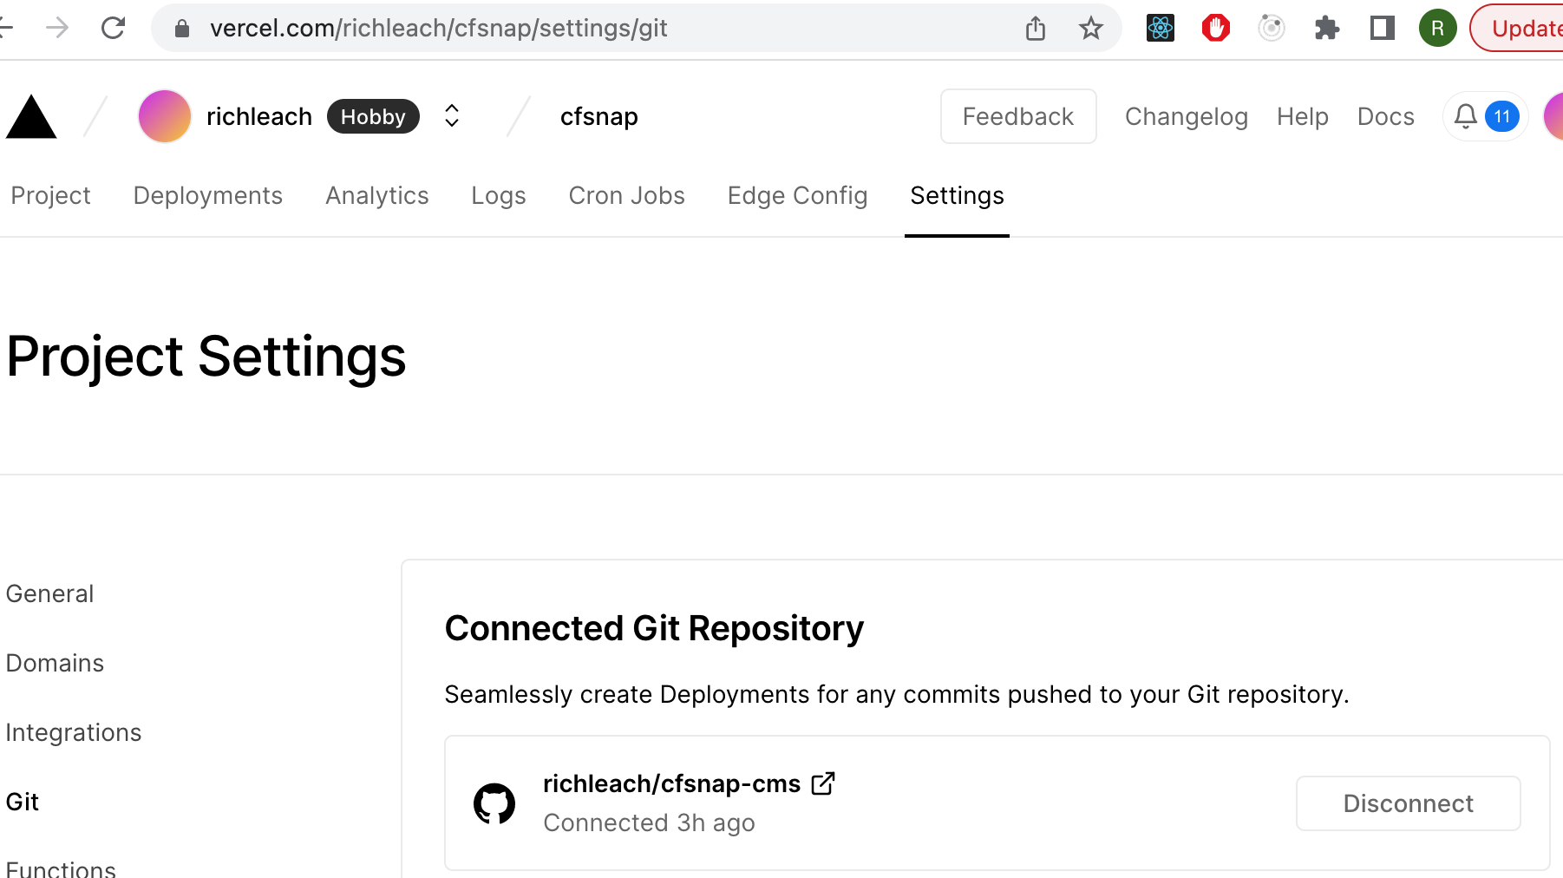Open the red adblock extension icon
This screenshot has width=1563, height=878.
point(1215,29)
